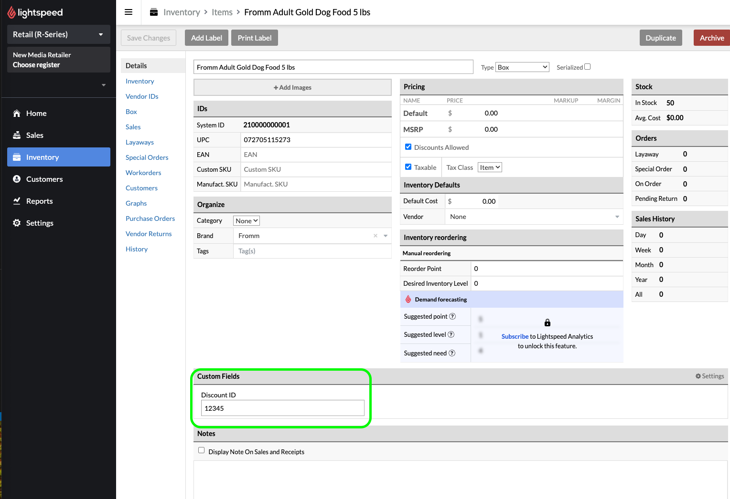Open the Type Box dropdown
Image resolution: width=730 pixels, height=499 pixels.
(x=522, y=67)
